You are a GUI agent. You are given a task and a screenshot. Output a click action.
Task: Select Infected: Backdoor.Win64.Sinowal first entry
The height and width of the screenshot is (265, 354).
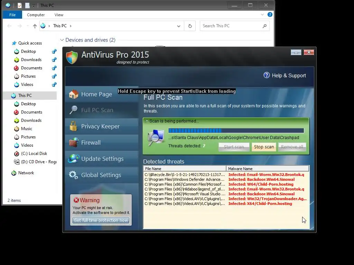(261, 179)
